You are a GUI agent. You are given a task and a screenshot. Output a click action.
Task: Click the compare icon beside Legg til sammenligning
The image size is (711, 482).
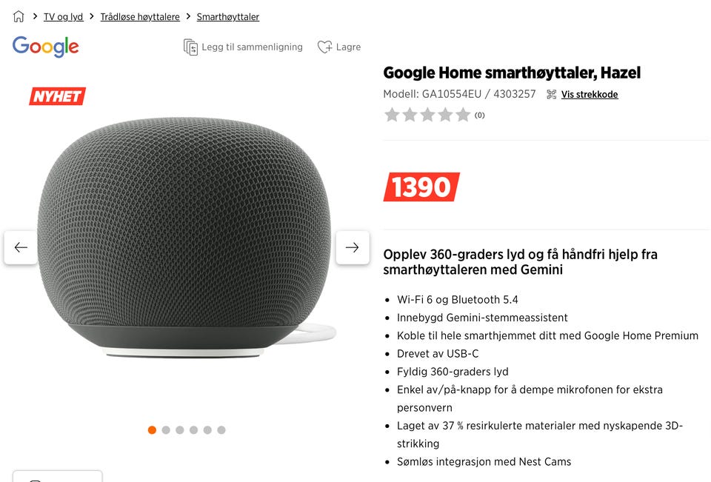(x=190, y=47)
